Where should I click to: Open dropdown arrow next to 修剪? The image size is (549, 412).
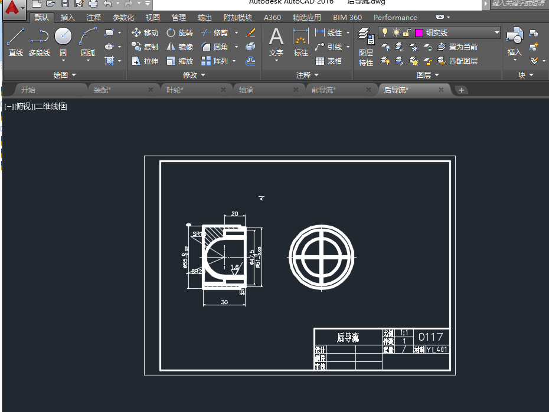click(x=236, y=32)
